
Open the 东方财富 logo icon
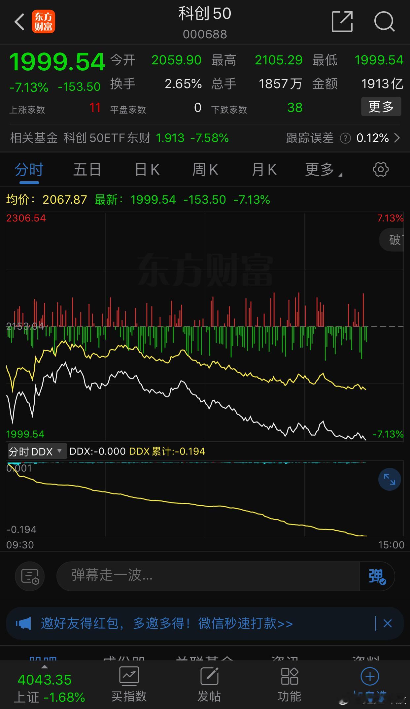click(43, 22)
